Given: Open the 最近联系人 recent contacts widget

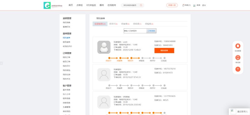Looking at the screenshot, I should click(239, 112).
